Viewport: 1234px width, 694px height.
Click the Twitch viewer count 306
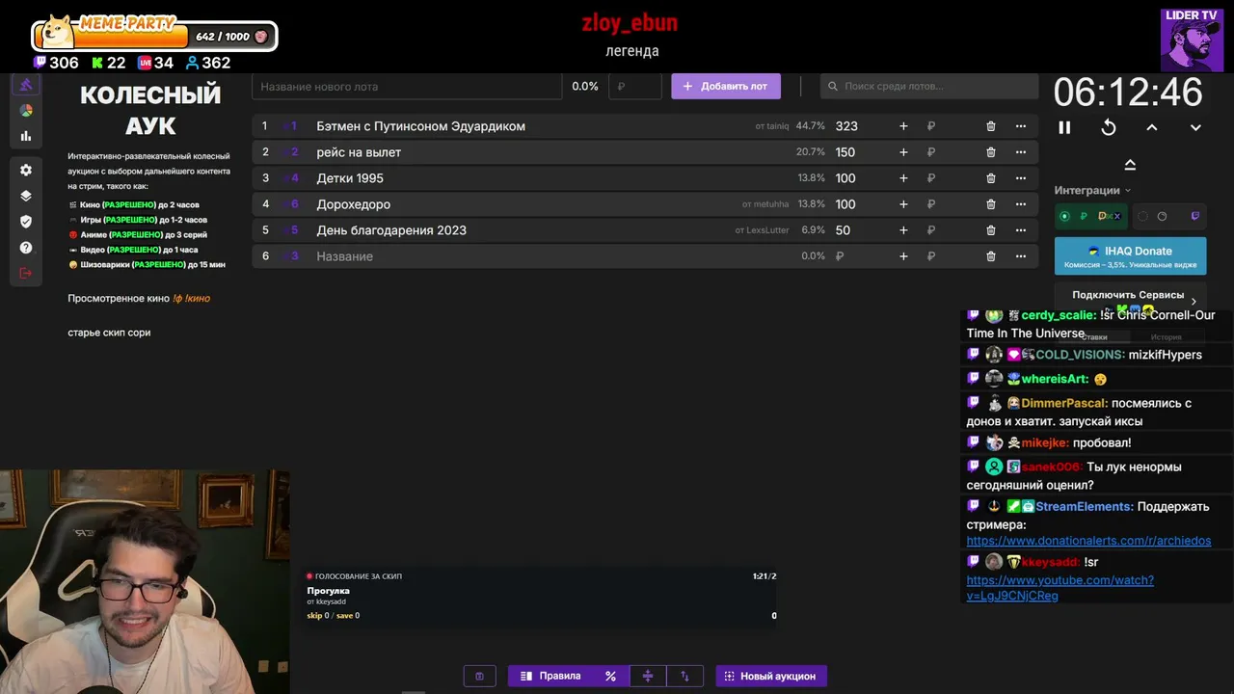click(56, 63)
